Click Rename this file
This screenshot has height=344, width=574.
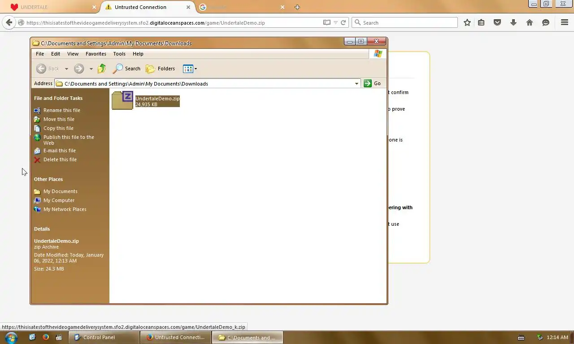point(62,110)
